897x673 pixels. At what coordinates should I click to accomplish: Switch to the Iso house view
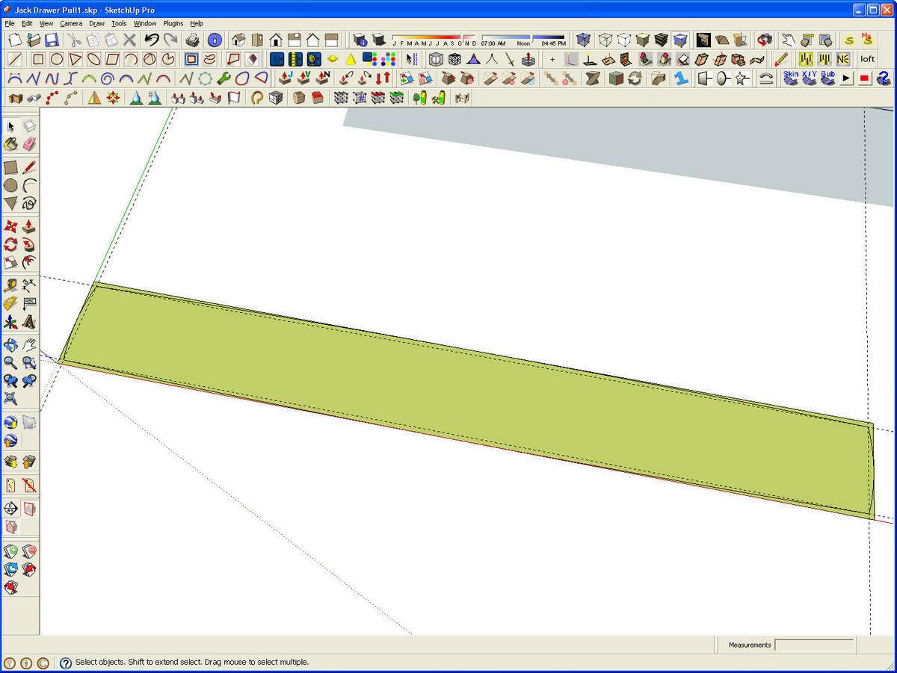239,40
